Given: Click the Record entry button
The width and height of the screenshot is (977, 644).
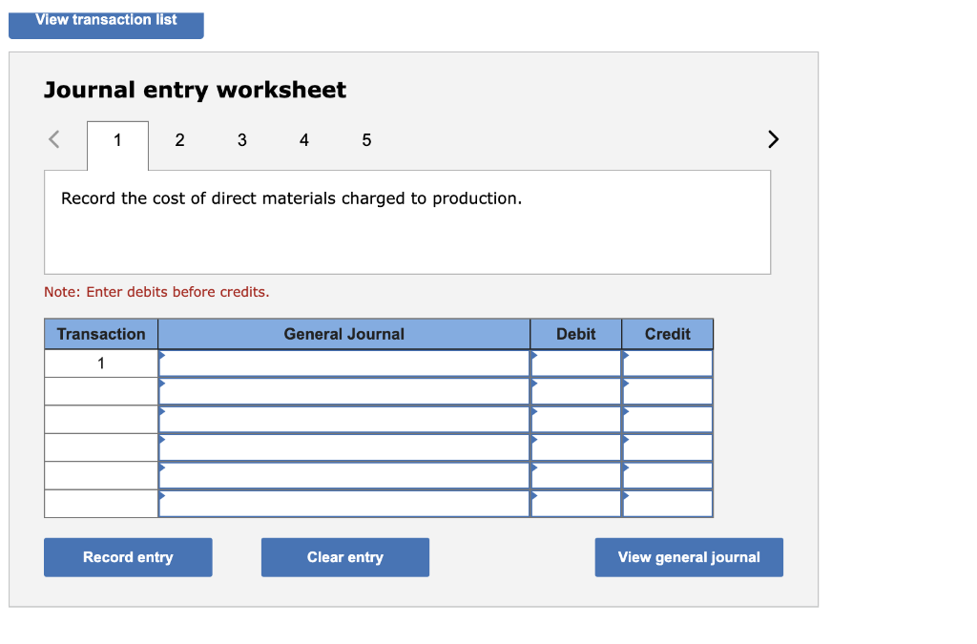Looking at the screenshot, I should point(128,557).
